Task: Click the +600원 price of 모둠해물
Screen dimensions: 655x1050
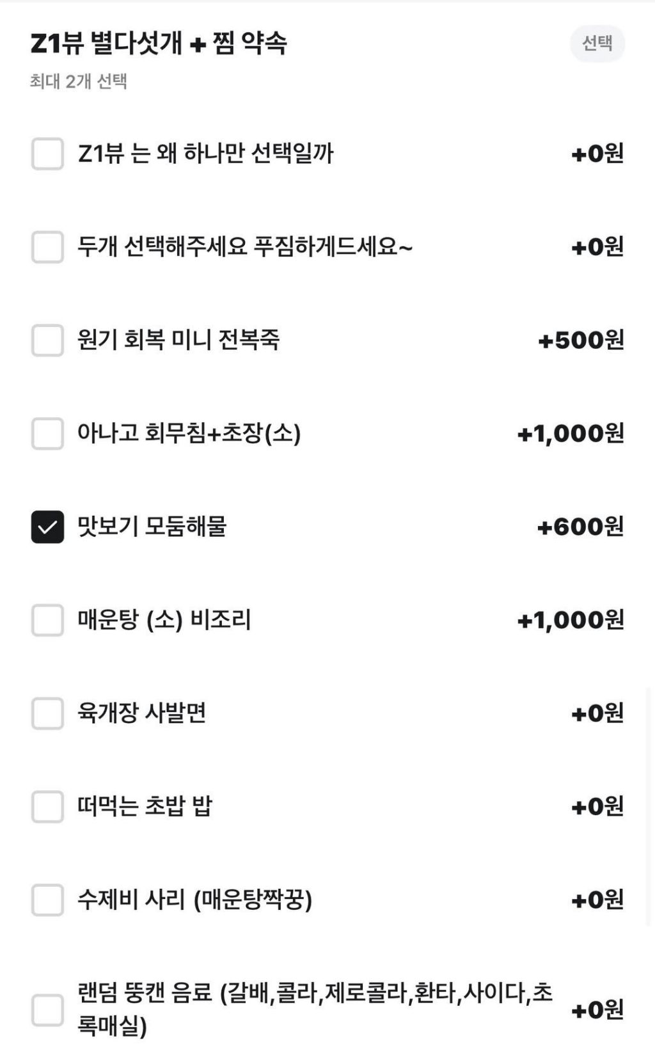Action: tap(580, 527)
